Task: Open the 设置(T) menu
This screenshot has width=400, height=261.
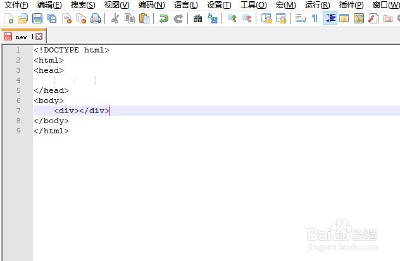Action: [x=219, y=5]
